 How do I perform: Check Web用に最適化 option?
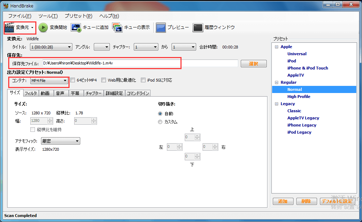[x=103, y=80]
